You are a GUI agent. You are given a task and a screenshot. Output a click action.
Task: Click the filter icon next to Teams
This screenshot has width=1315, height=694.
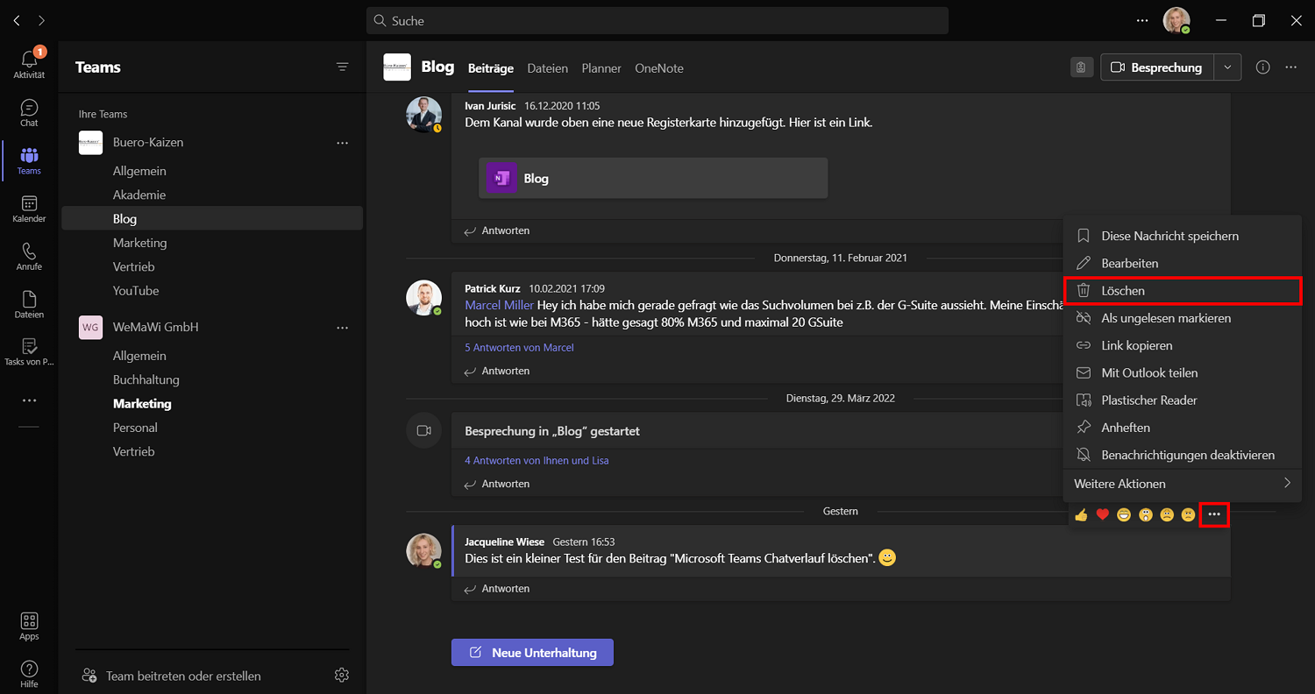343,67
